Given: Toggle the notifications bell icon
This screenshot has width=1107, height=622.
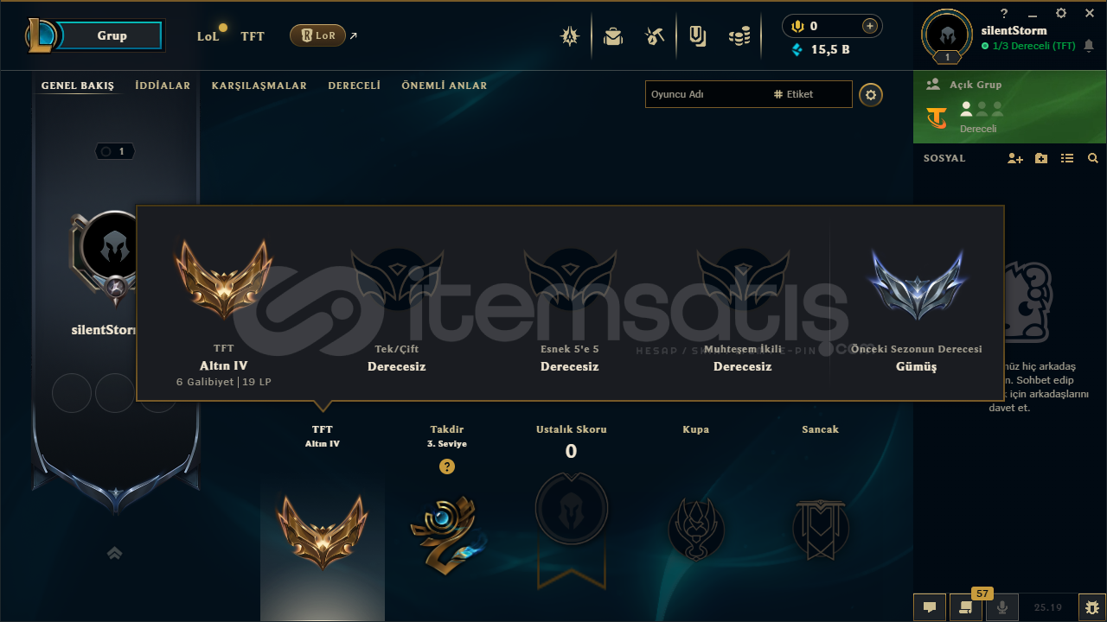Looking at the screenshot, I should click(1088, 46).
